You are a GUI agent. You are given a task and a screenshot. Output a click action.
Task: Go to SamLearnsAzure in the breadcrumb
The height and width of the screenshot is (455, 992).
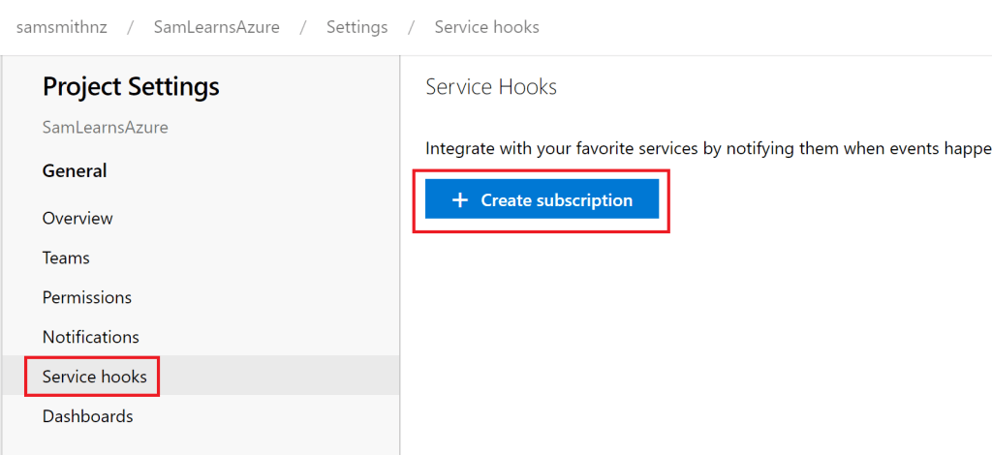coord(216,27)
